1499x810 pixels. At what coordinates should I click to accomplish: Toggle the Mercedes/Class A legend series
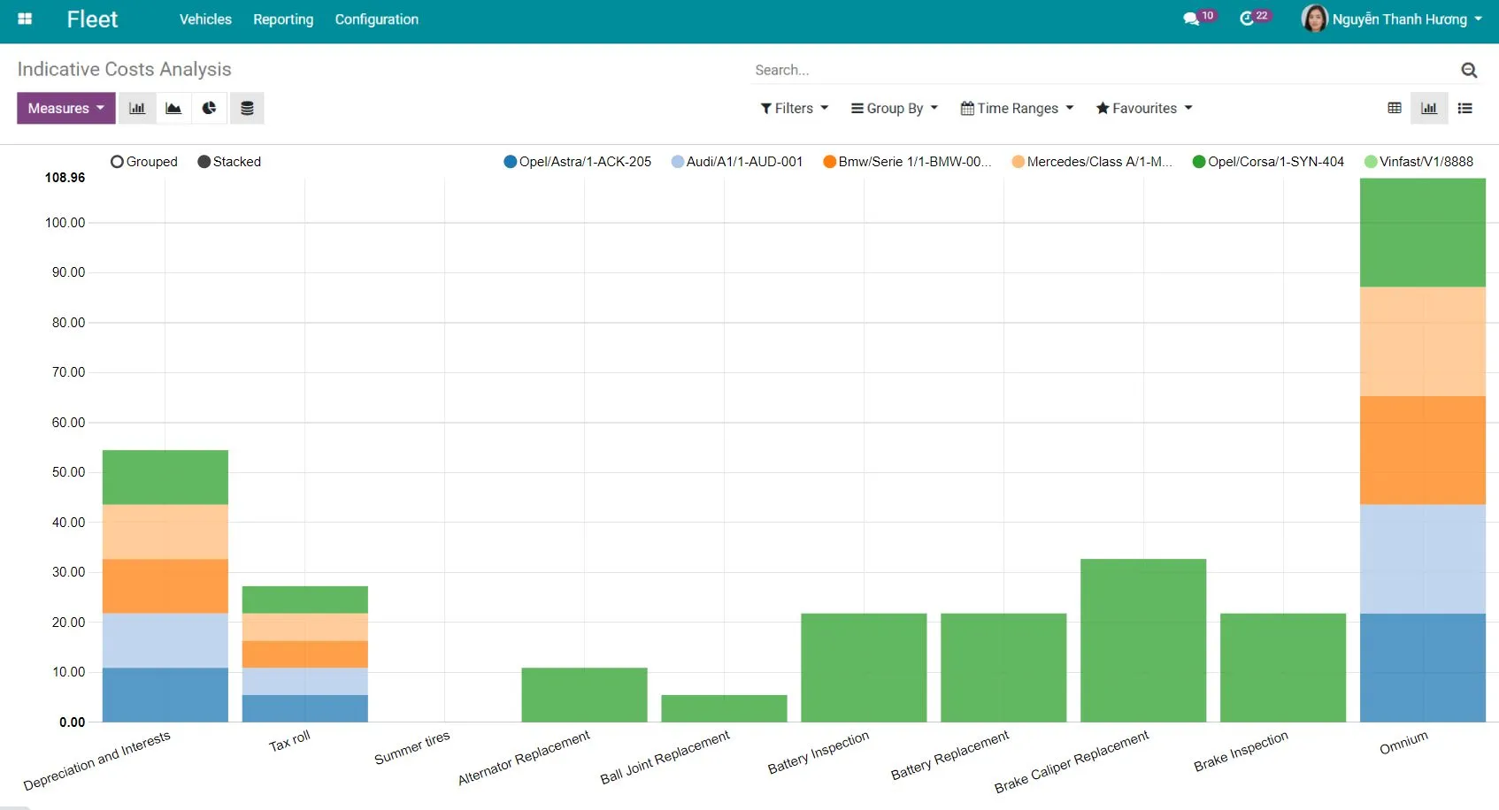[1092, 162]
